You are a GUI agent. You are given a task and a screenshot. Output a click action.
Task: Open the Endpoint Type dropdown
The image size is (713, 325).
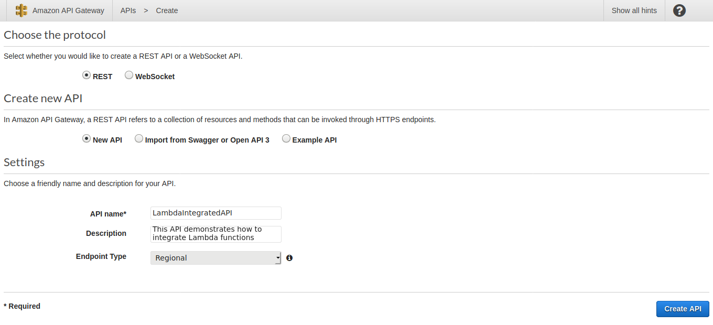[x=215, y=258]
